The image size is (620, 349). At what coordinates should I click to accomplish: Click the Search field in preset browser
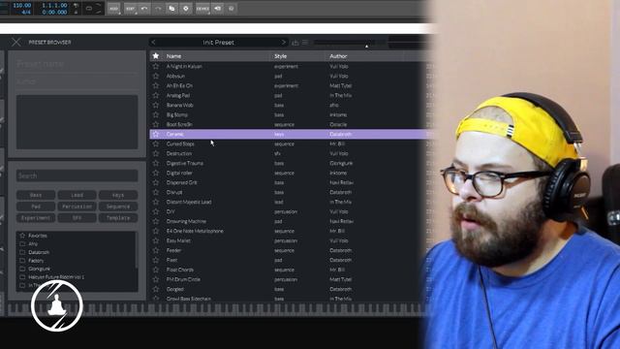pyautogui.click(x=77, y=175)
